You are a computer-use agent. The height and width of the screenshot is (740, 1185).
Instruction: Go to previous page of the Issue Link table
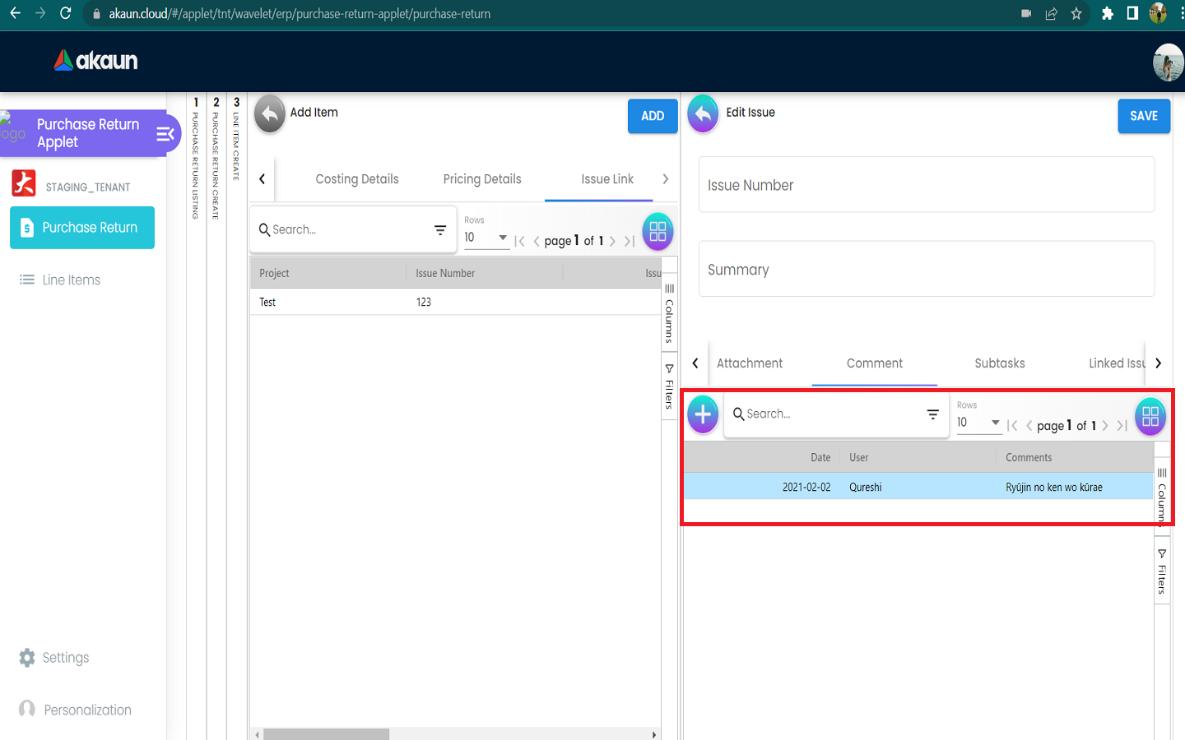point(537,241)
